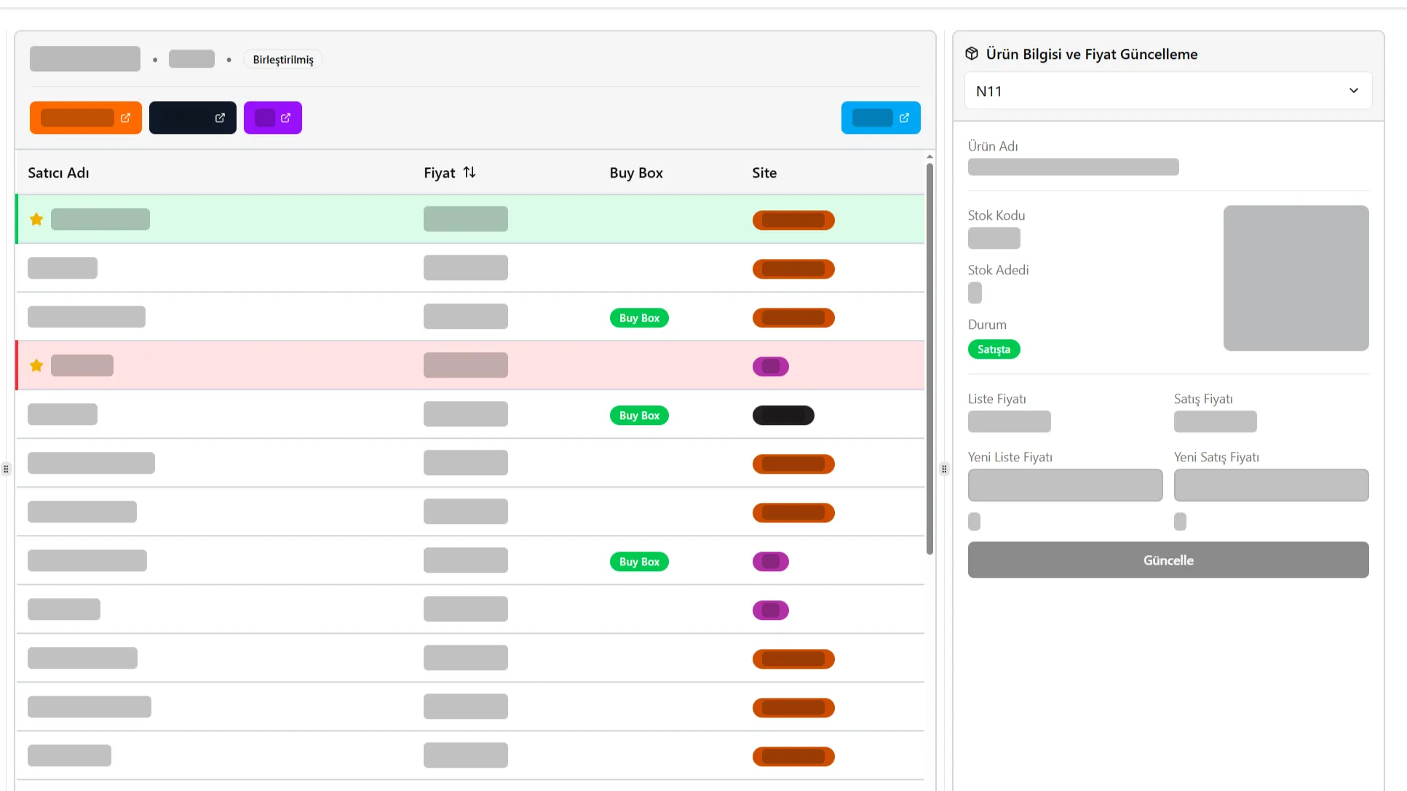The width and height of the screenshot is (1407, 791).
Task: Click the star icon in the green highlighted row
Action: coord(36,219)
